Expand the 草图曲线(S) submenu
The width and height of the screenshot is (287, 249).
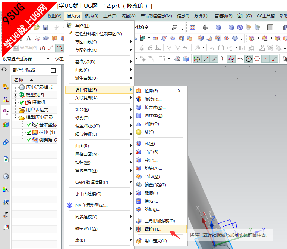(x=99, y=42)
